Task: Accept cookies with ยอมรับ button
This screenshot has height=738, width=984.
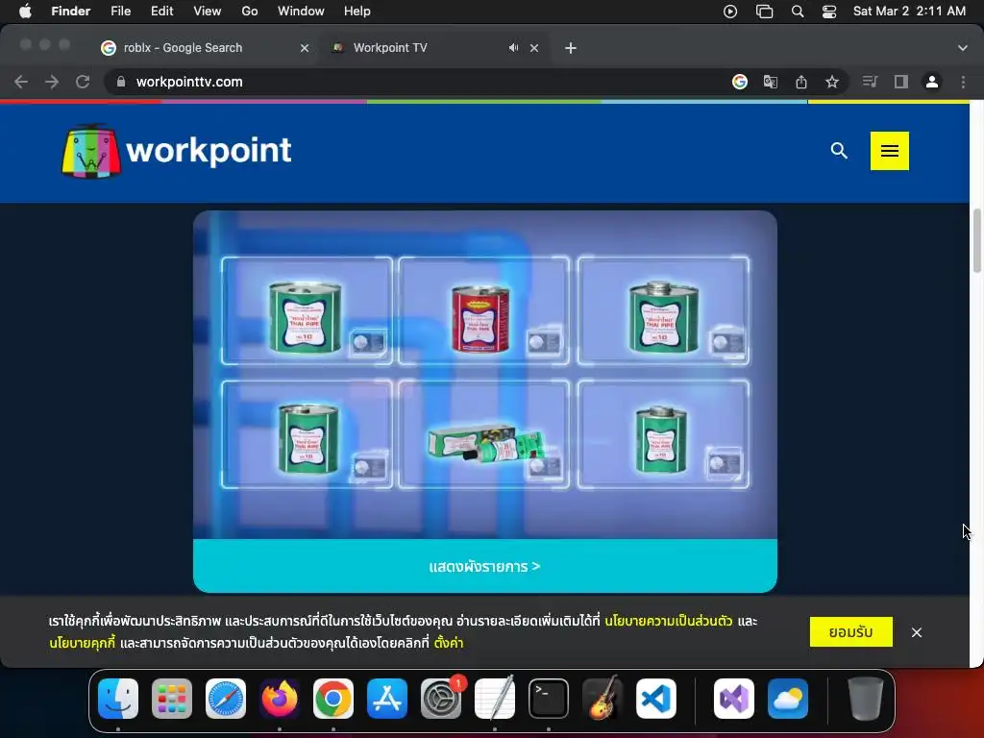Action: 851,632
